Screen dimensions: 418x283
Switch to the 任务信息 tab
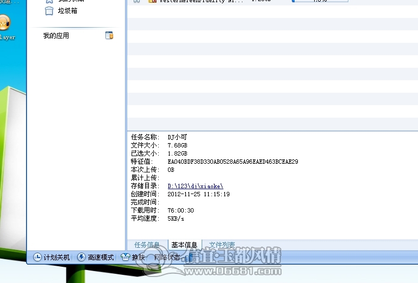[147, 245]
